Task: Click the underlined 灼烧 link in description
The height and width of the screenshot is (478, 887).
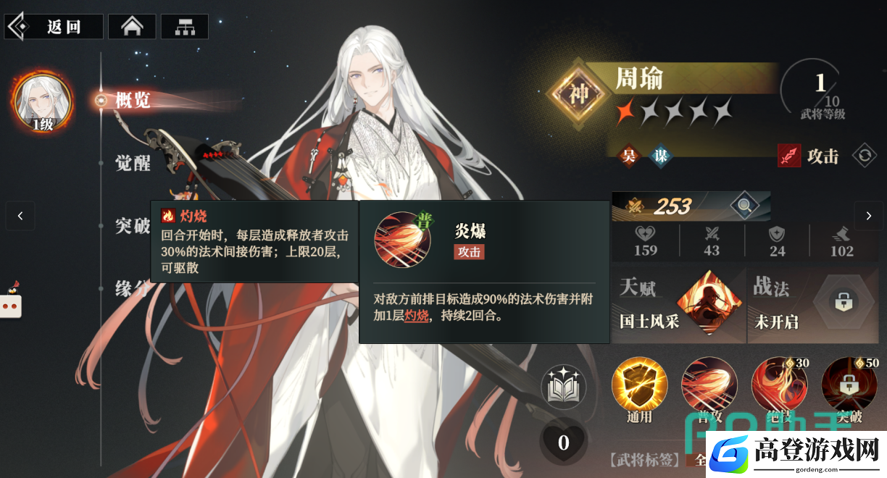Action: pyautogui.click(x=416, y=316)
